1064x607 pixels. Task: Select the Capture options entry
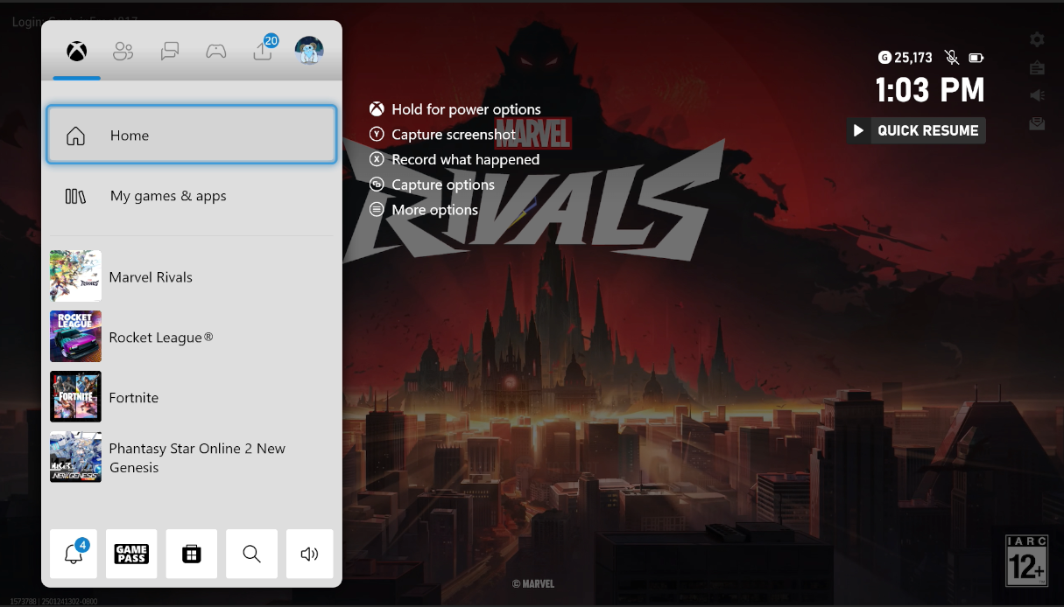pyautogui.click(x=442, y=185)
